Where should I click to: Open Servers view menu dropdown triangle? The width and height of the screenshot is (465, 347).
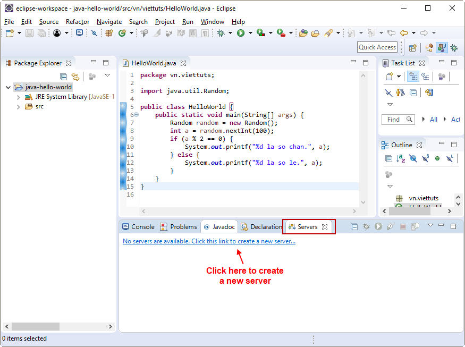coord(430,225)
